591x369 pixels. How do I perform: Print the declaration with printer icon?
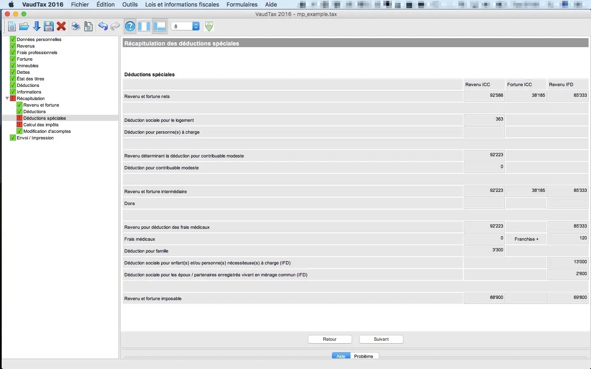pos(76,27)
